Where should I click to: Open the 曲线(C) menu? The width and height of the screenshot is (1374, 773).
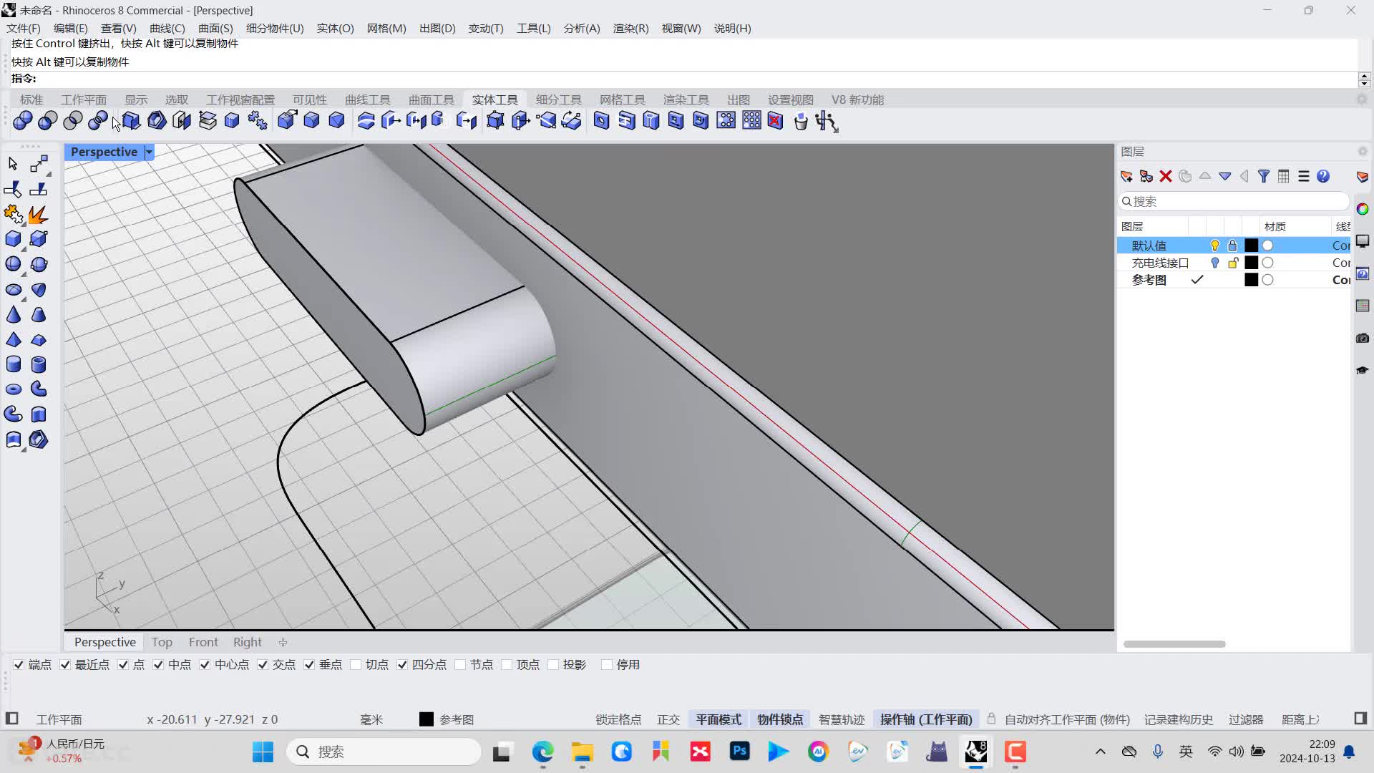[167, 28]
